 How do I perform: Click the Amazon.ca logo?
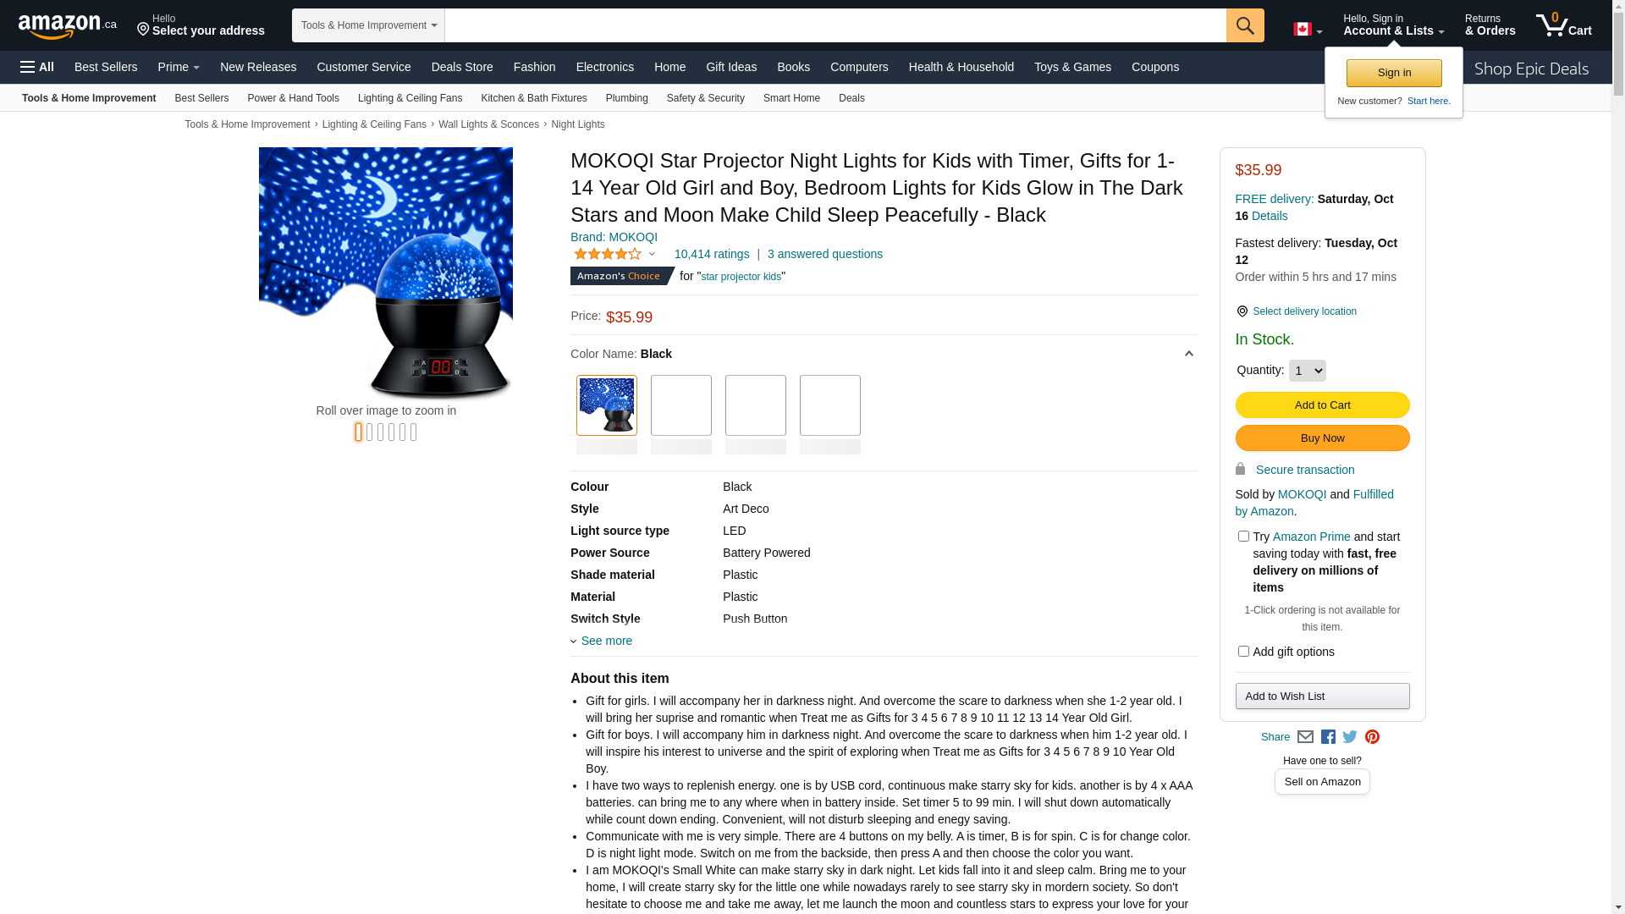[68, 25]
